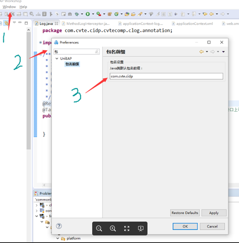The image size is (239, 243).
Task: Click the New Java Class green C icon
Action: pyautogui.click(x=116, y=14)
